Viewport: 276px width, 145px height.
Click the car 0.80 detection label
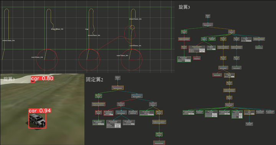point(42,78)
